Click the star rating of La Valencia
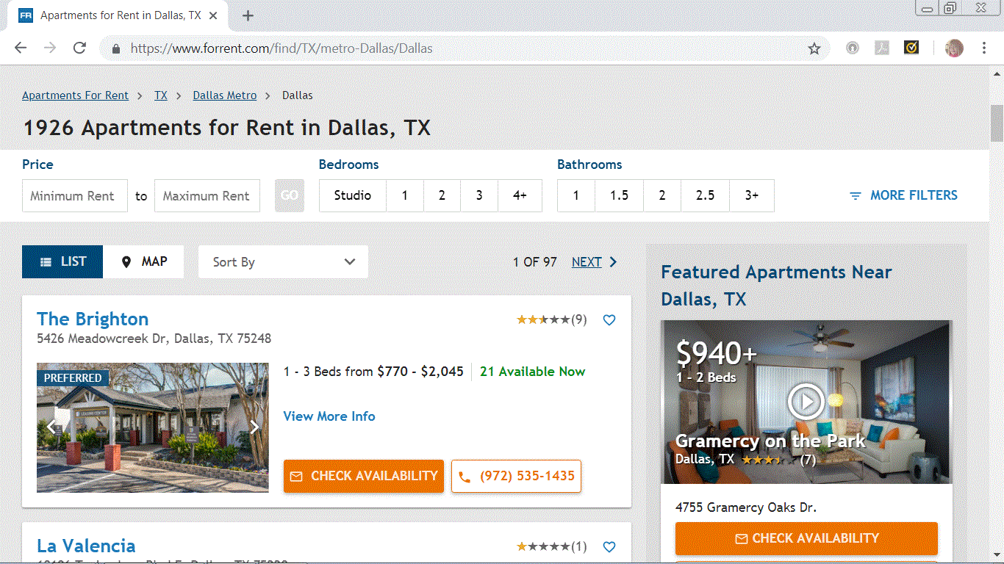 [543, 546]
